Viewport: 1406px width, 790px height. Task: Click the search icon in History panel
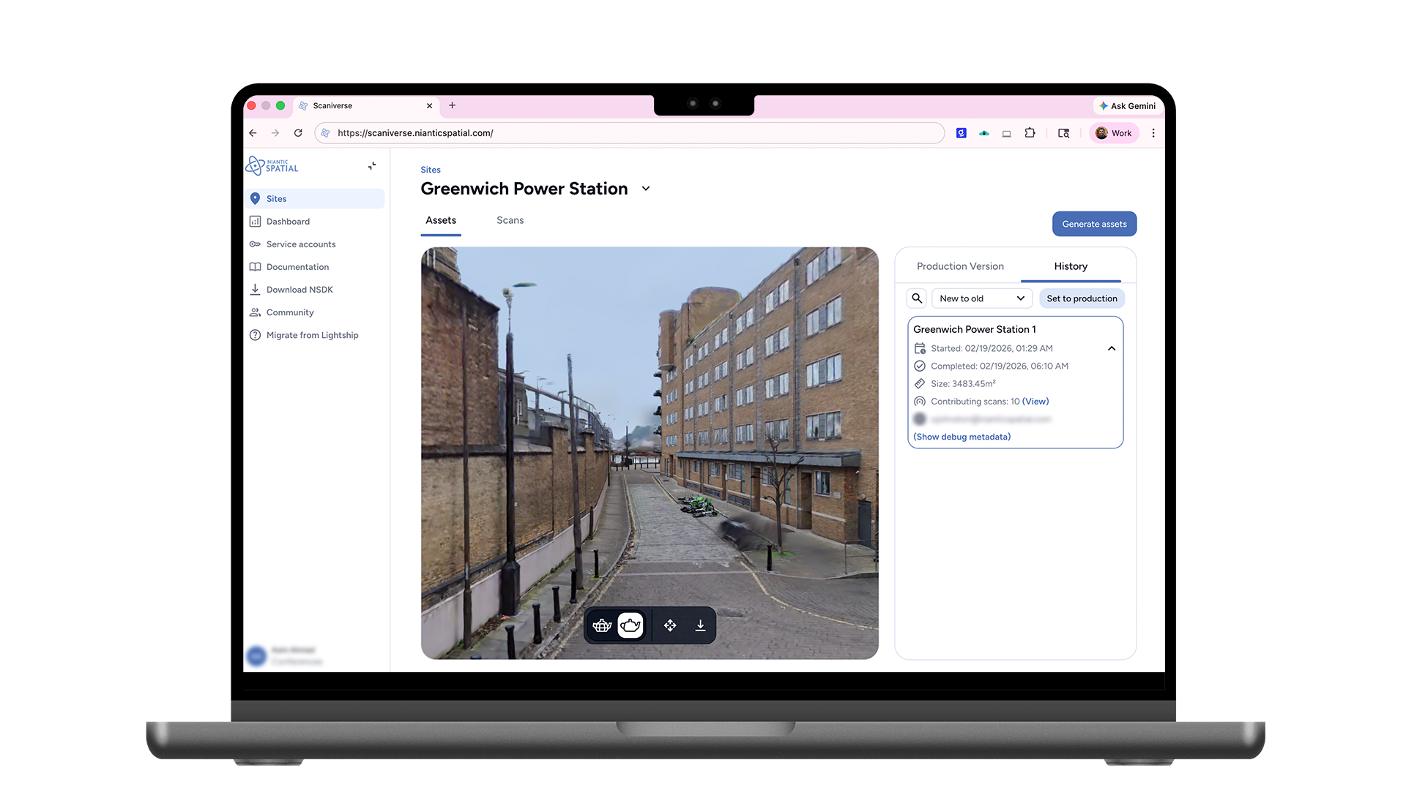point(917,298)
